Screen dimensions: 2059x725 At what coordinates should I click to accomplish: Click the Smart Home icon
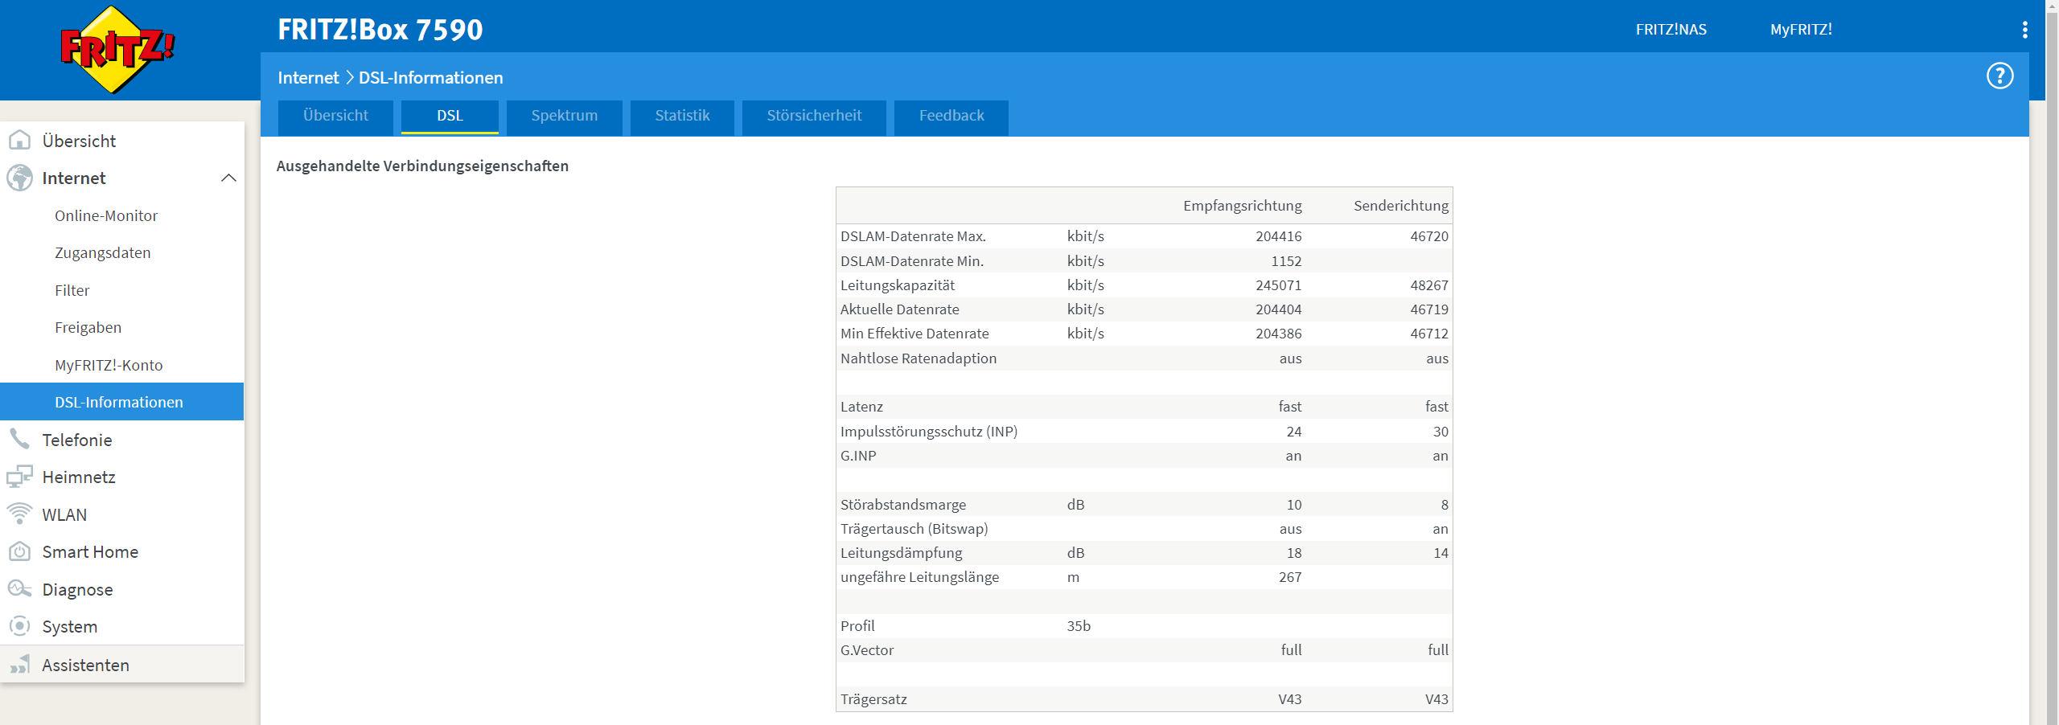[x=19, y=551]
